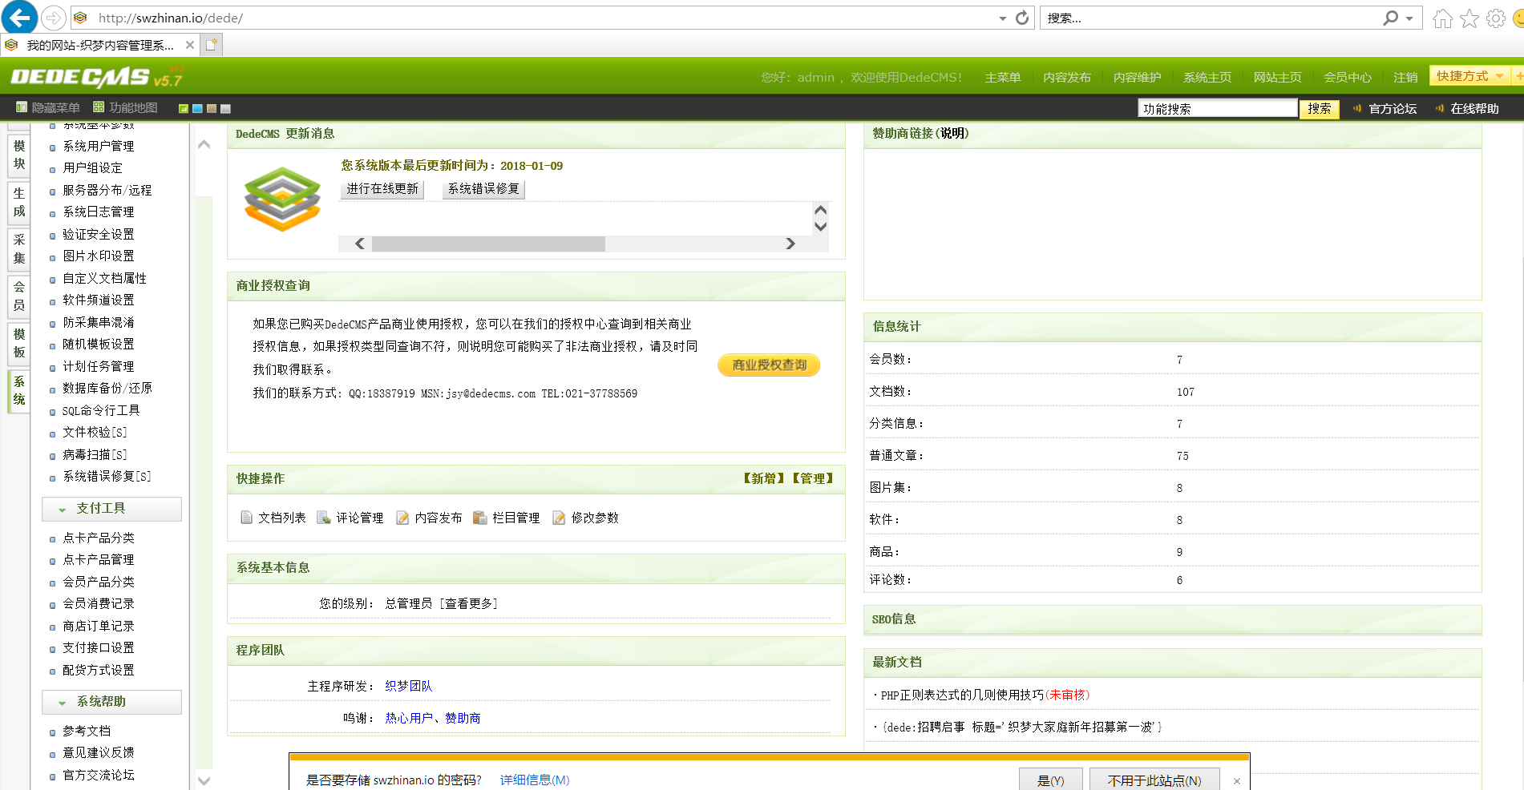The image size is (1524, 790).
Task: Collapse the 支付工具 menu section
Action: pos(111,509)
